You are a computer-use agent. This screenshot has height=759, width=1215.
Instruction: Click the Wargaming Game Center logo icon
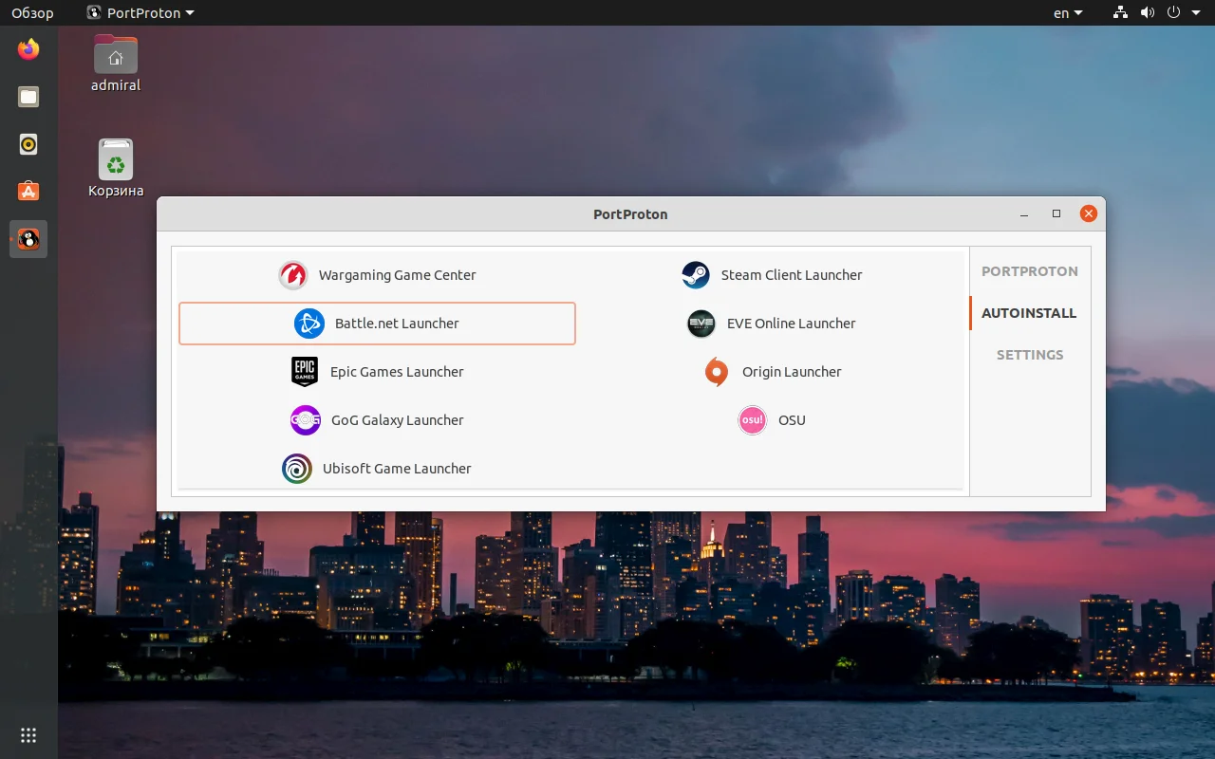293,275
